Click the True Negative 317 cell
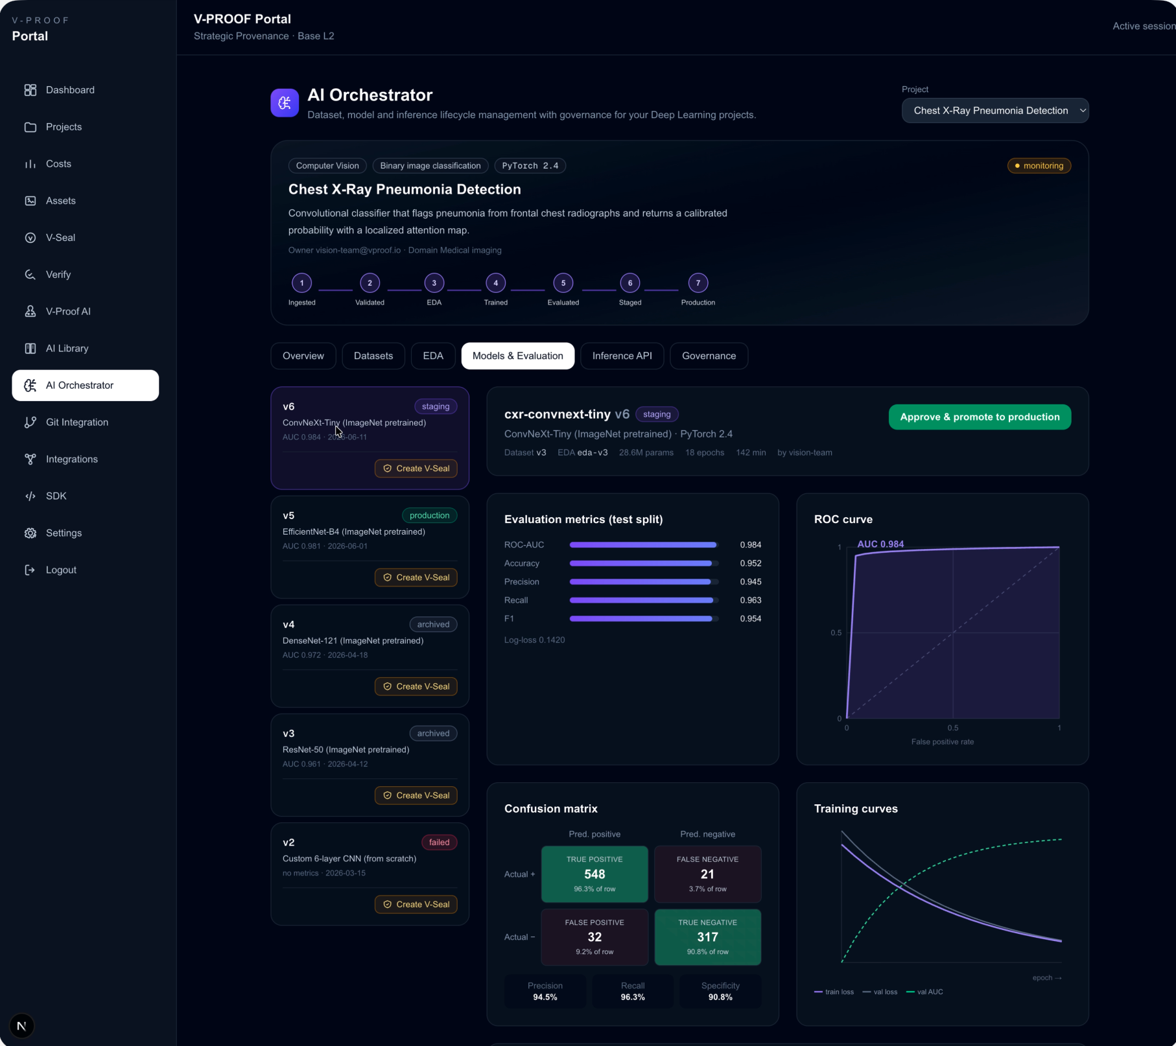This screenshot has height=1046, width=1176. tap(708, 937)
